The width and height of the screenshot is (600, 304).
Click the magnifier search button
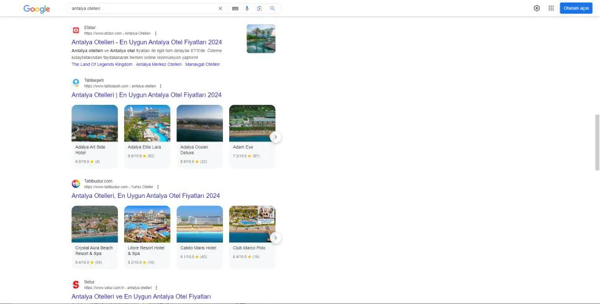273,9
